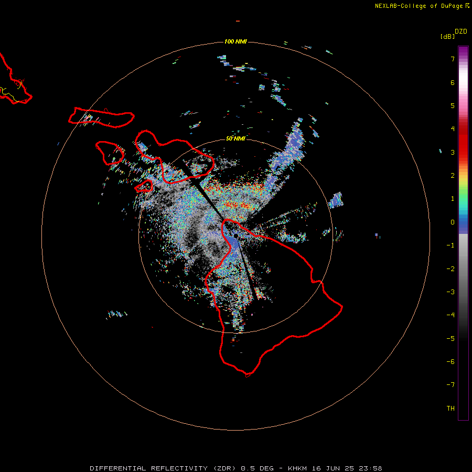Image resolution: width=472 pixels, height=472 pixels.
Task: Click the -5 value on color scale
Action: pos(450,339)
